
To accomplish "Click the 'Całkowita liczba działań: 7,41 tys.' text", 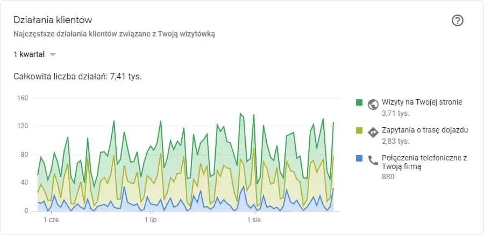I will [x=78, y=77].
